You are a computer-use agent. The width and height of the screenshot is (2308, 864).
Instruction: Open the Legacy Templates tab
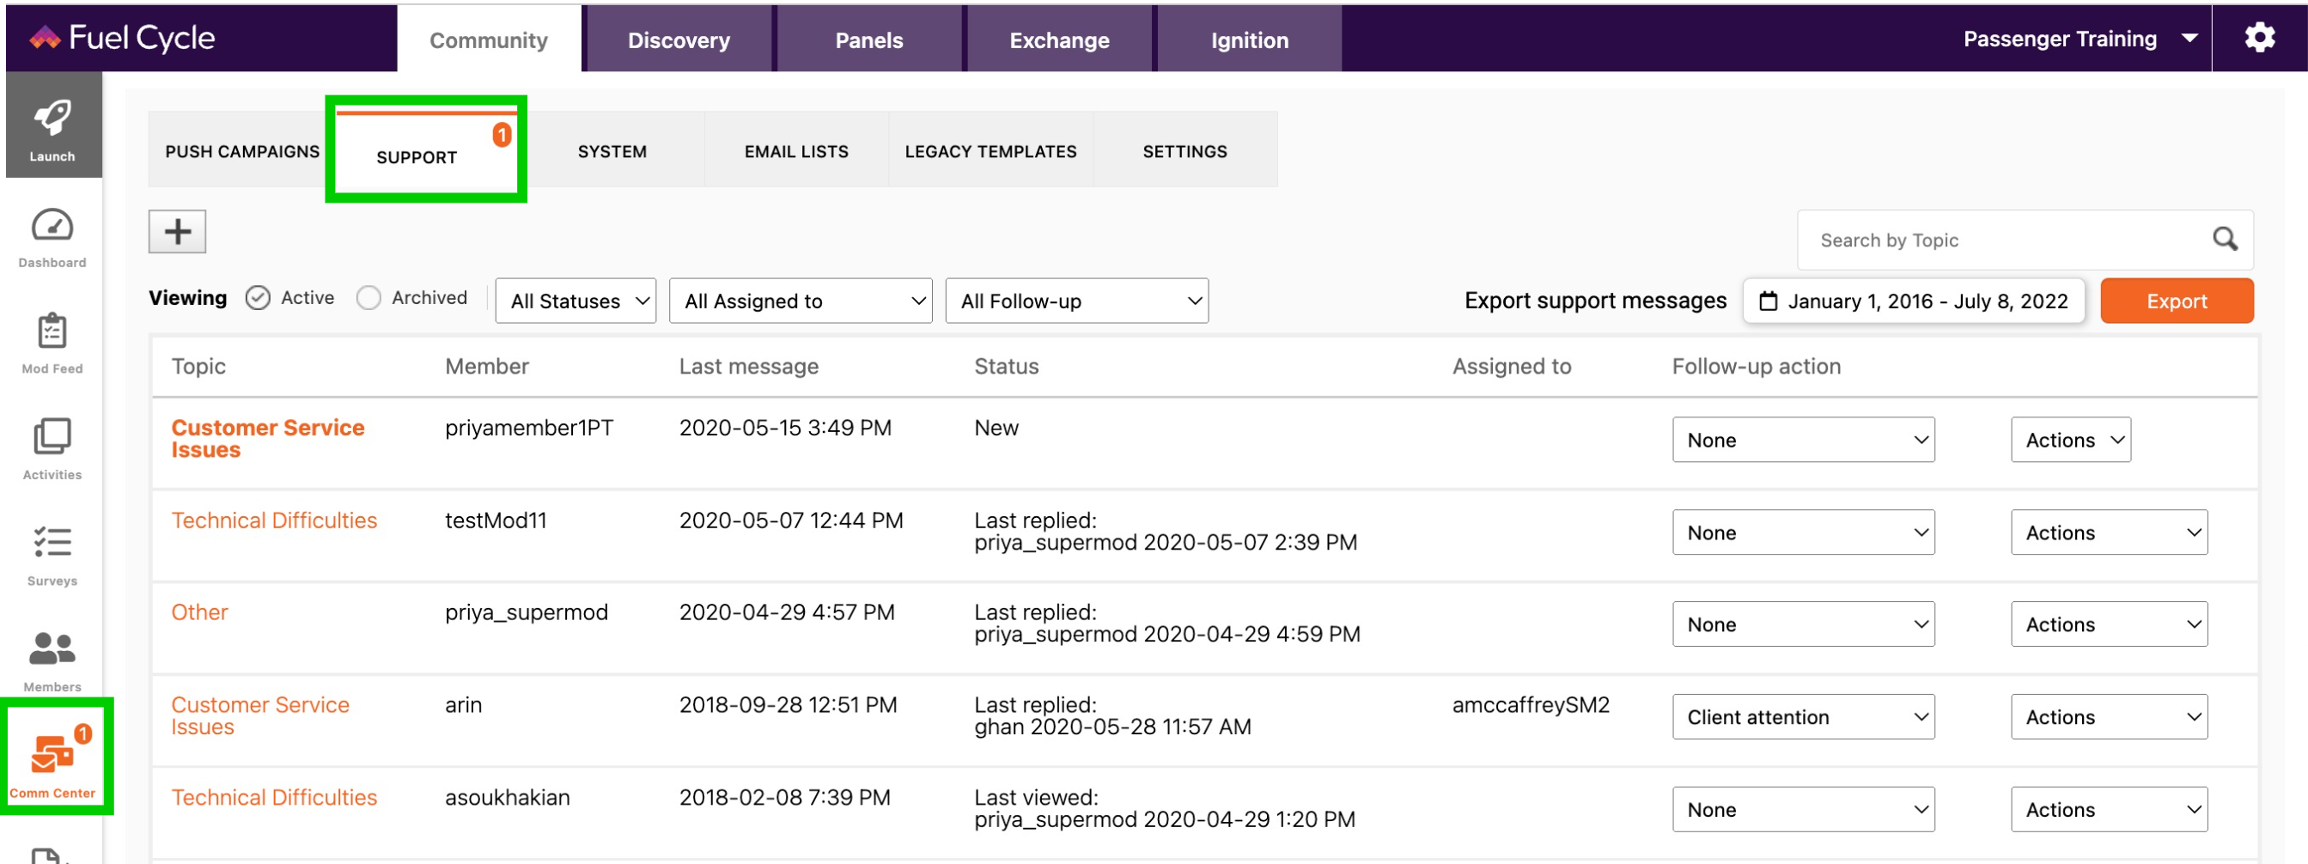(x=990, y=150)
